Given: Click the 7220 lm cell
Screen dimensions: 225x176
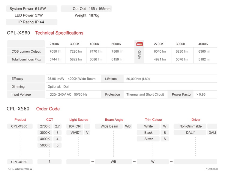Looking at the screenshot, I should pos(76,51).
